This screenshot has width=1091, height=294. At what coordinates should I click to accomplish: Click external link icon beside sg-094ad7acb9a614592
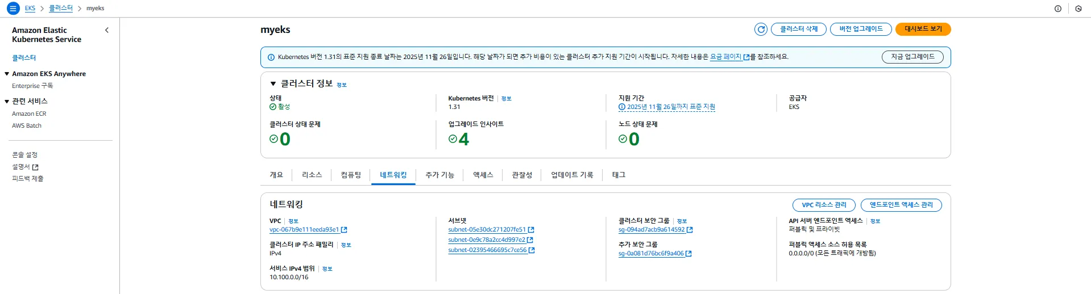click(690, 230)
